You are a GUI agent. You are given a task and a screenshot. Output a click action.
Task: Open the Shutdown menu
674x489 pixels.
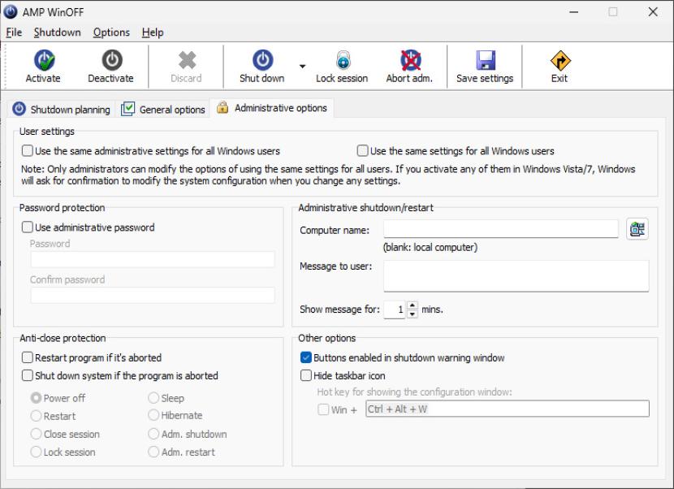pyautogui.click(x=57, y=32)
